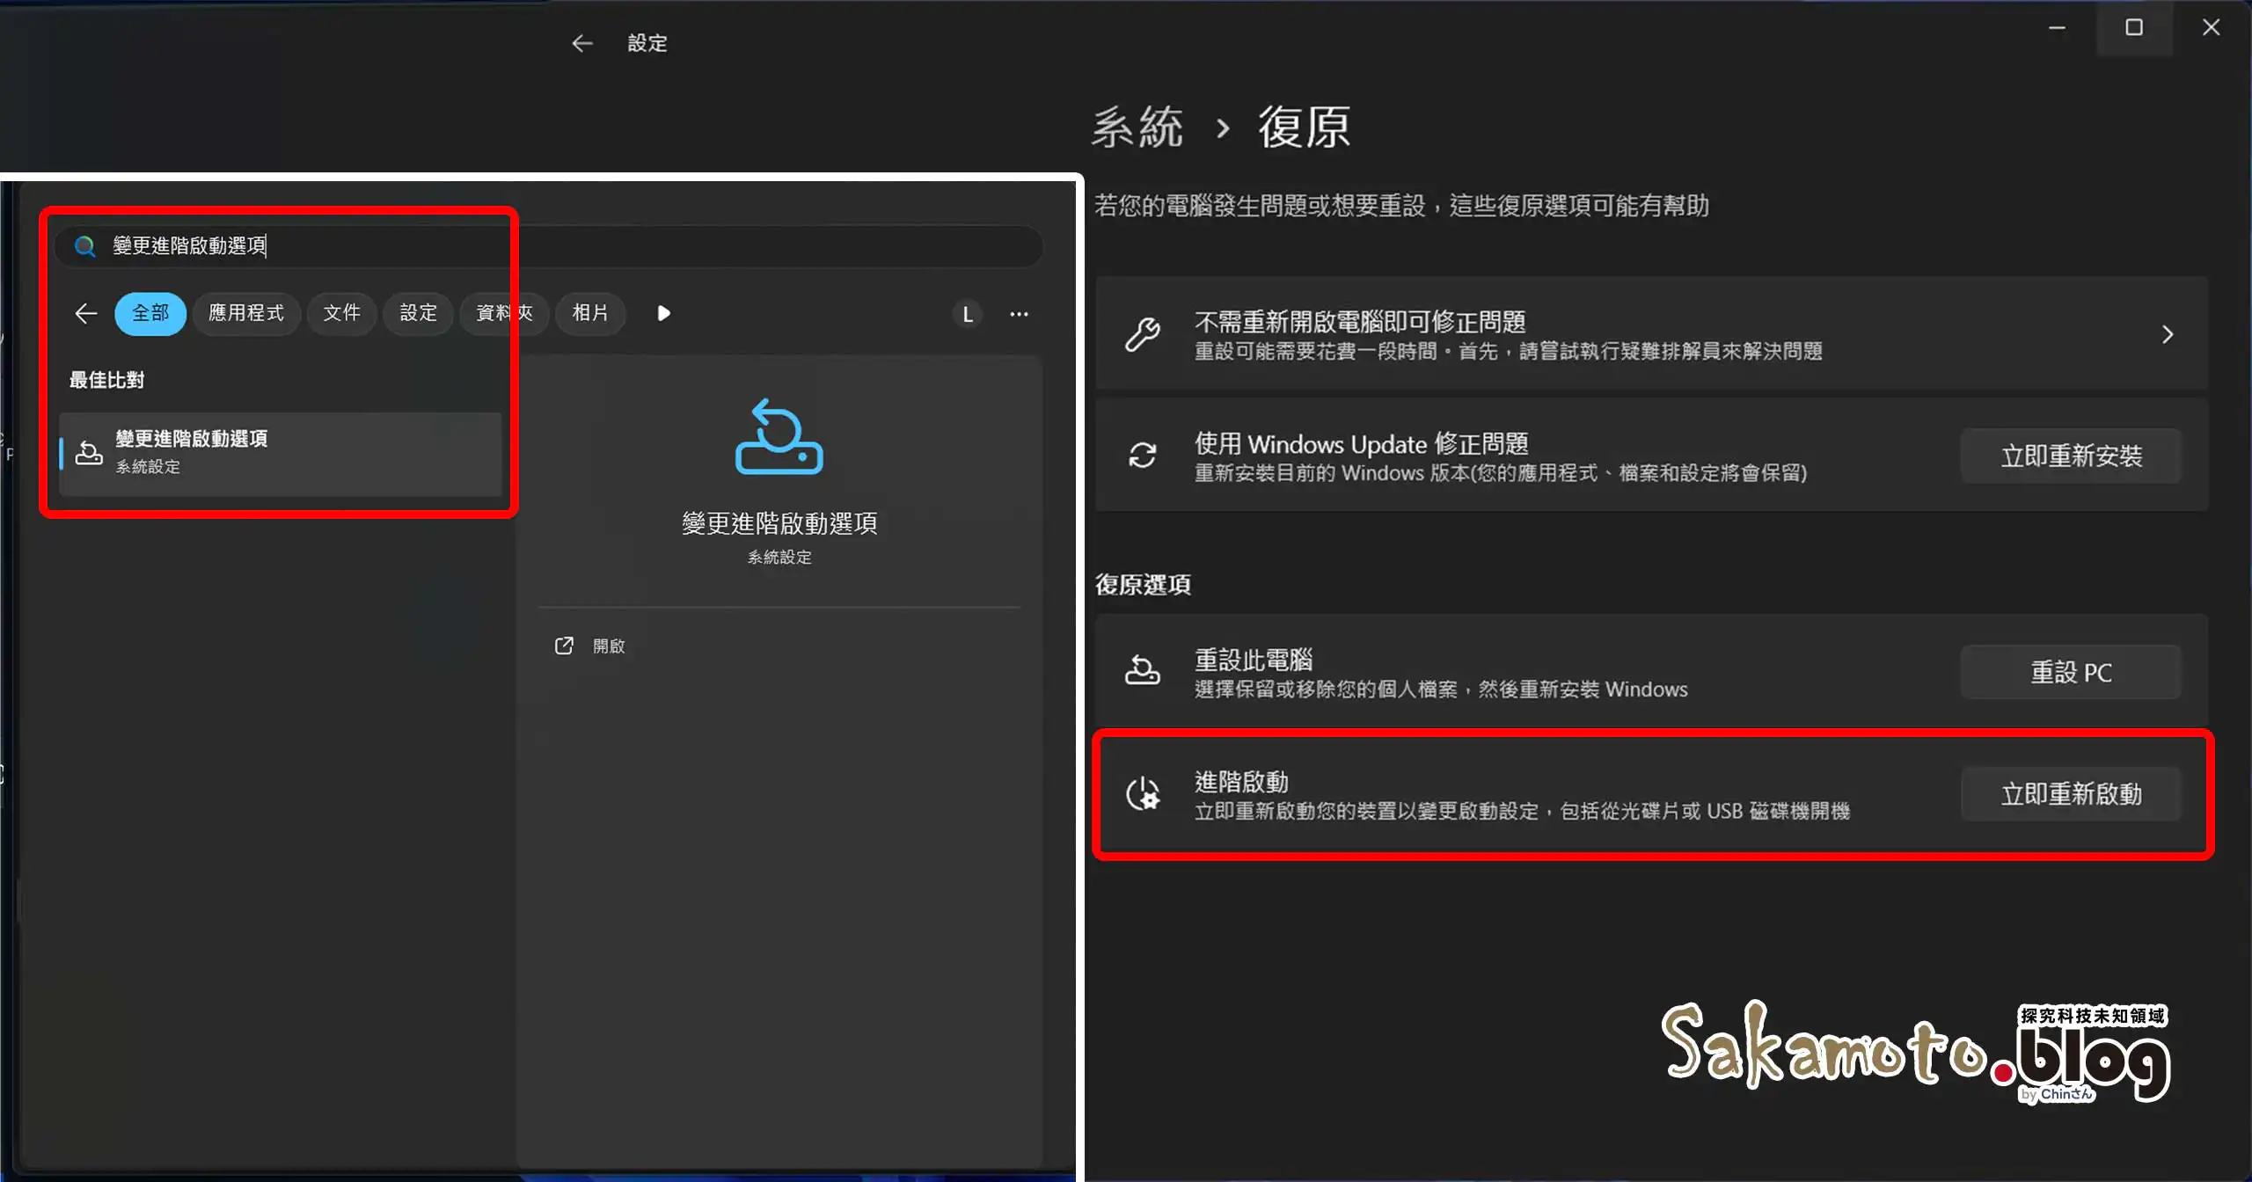
Task: Open the 開啟 link under the preview
Action: pyautogui.click(x=607, y=645)
